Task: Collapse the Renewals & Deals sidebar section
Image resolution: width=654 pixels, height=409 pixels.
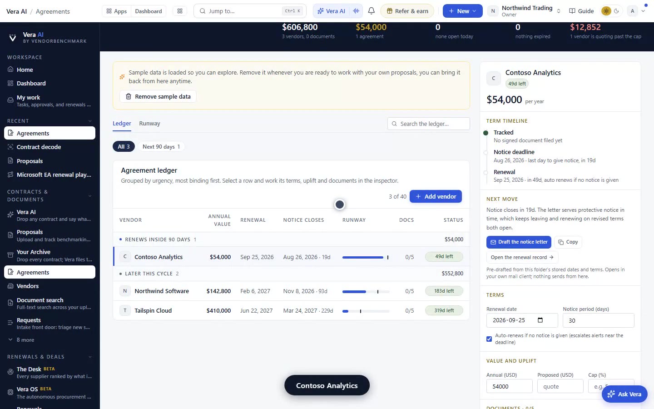Action: pyautogui.click(x=90, y=357)
